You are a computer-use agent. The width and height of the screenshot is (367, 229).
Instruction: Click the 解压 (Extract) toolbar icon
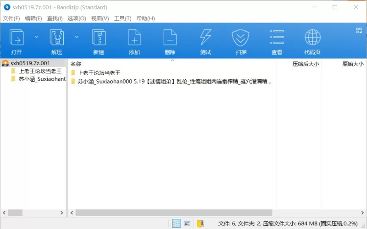56,38
